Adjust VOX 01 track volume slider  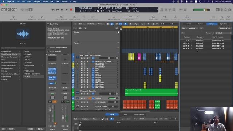point(113,98)
